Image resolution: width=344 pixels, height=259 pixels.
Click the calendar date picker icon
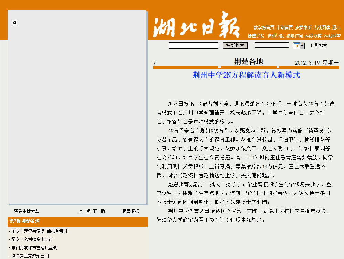point(297,46)
